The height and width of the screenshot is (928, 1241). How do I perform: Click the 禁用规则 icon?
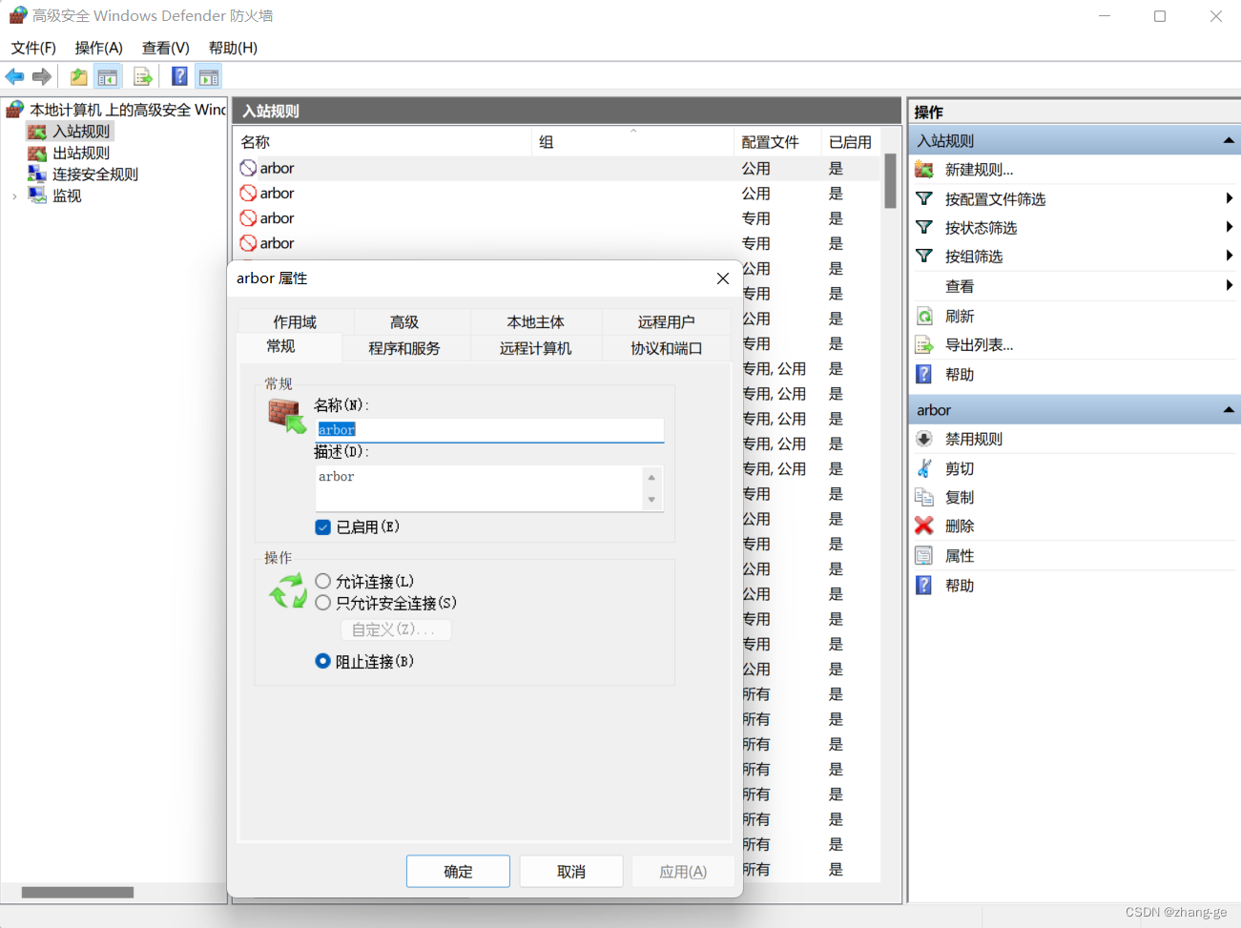tap(923, 439)
